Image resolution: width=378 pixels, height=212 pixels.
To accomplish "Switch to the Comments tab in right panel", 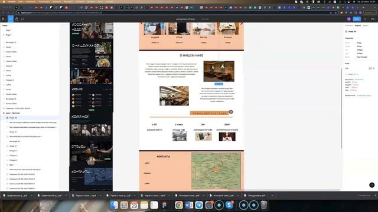I will click(x=349, y=25).
